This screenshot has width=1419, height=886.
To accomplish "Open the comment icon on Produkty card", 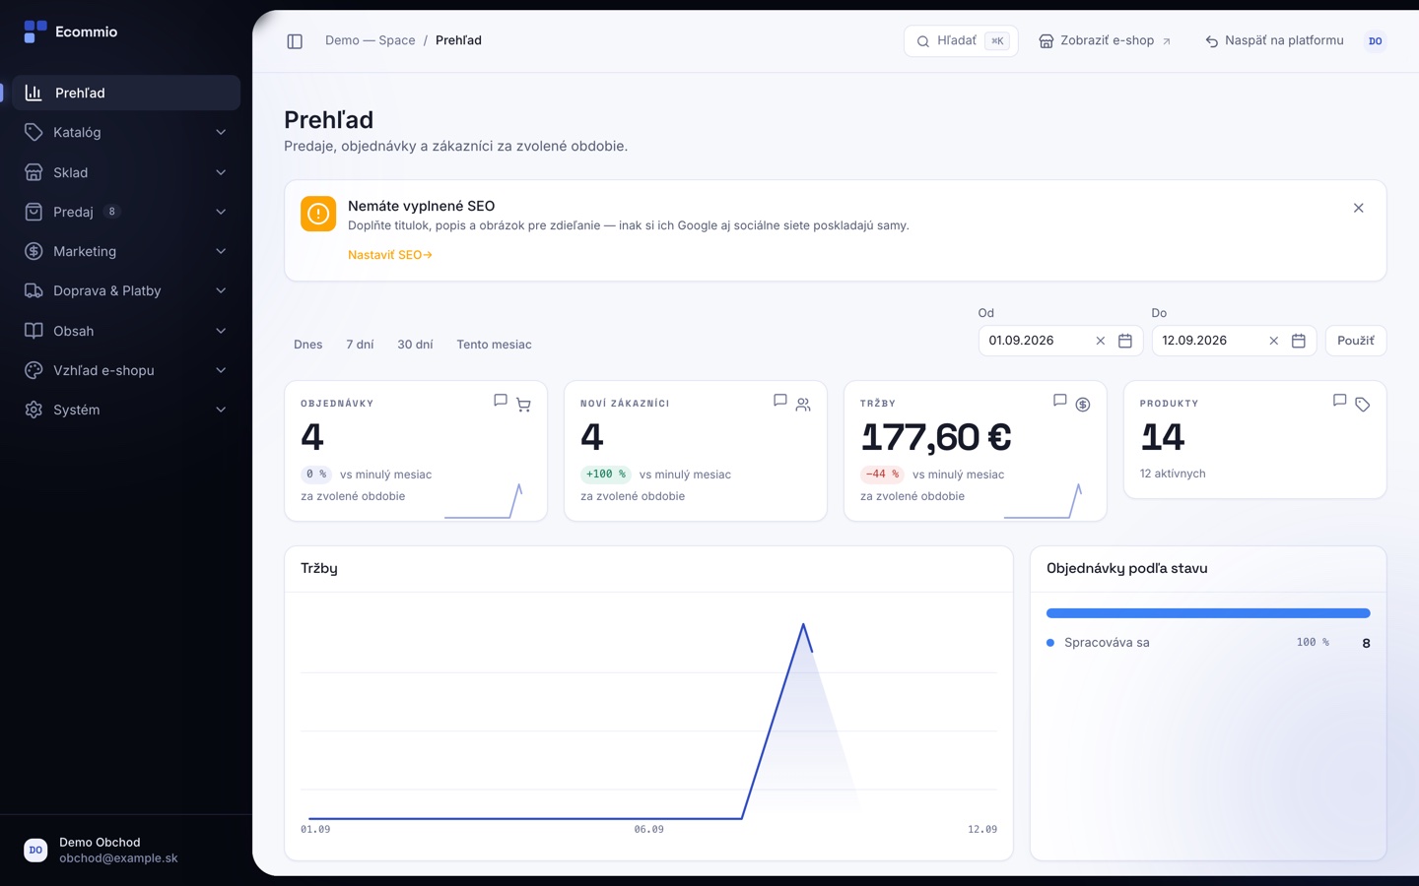I will pos(1340,401).
